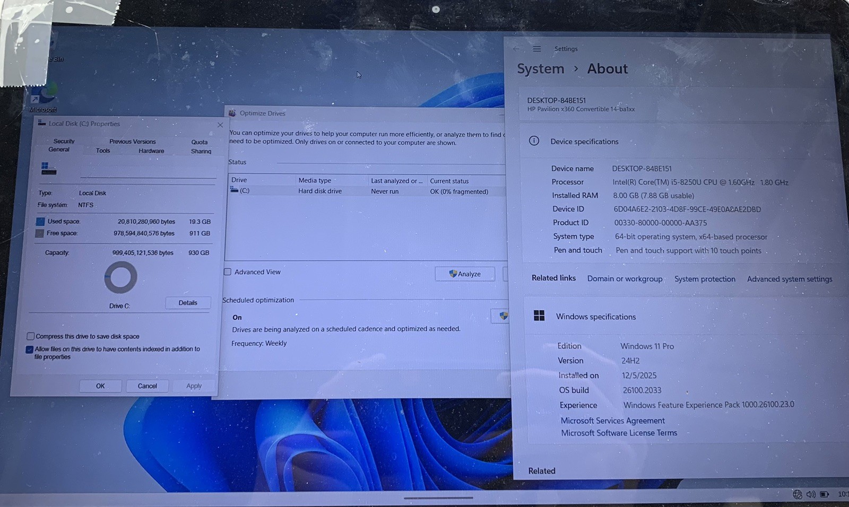Close the Local Disk Properties dialog
Screen dimensions: 849x507
220,125
